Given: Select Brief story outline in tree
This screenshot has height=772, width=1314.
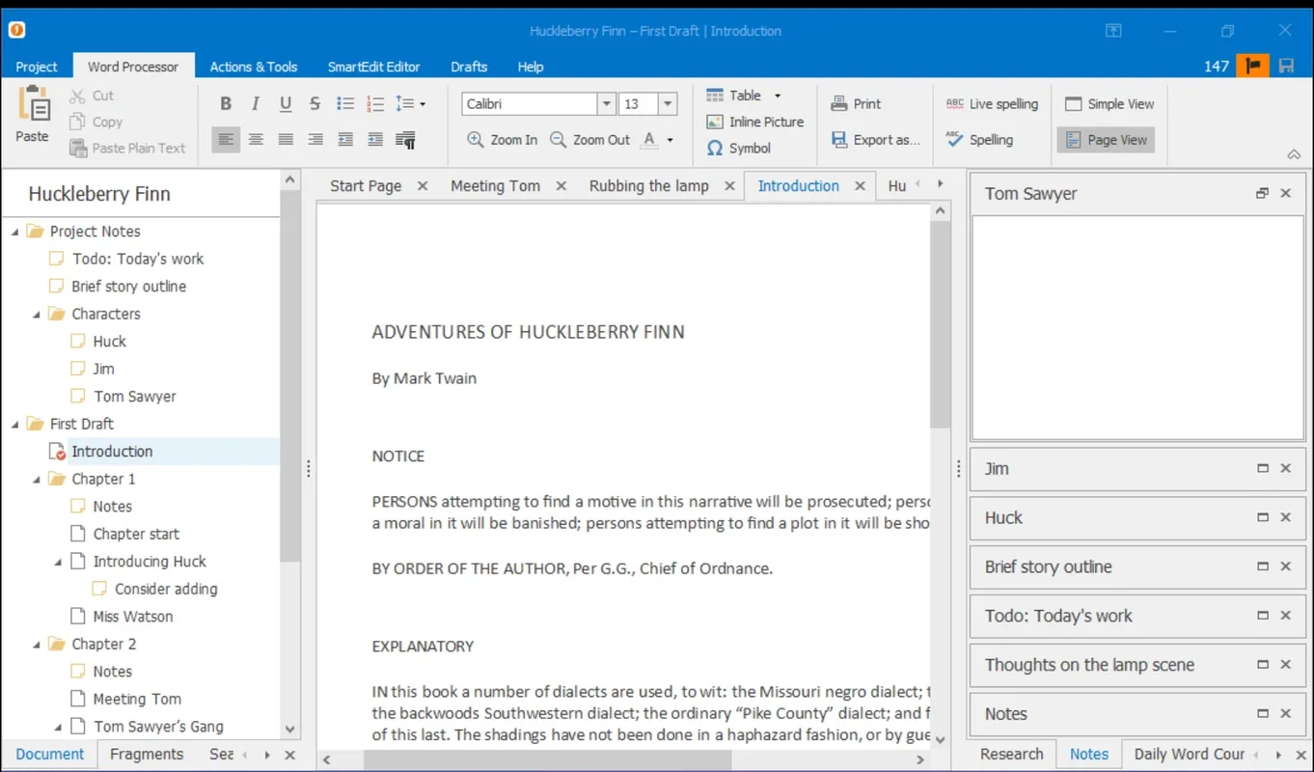Looking at the screenshot, I should 128,287.
